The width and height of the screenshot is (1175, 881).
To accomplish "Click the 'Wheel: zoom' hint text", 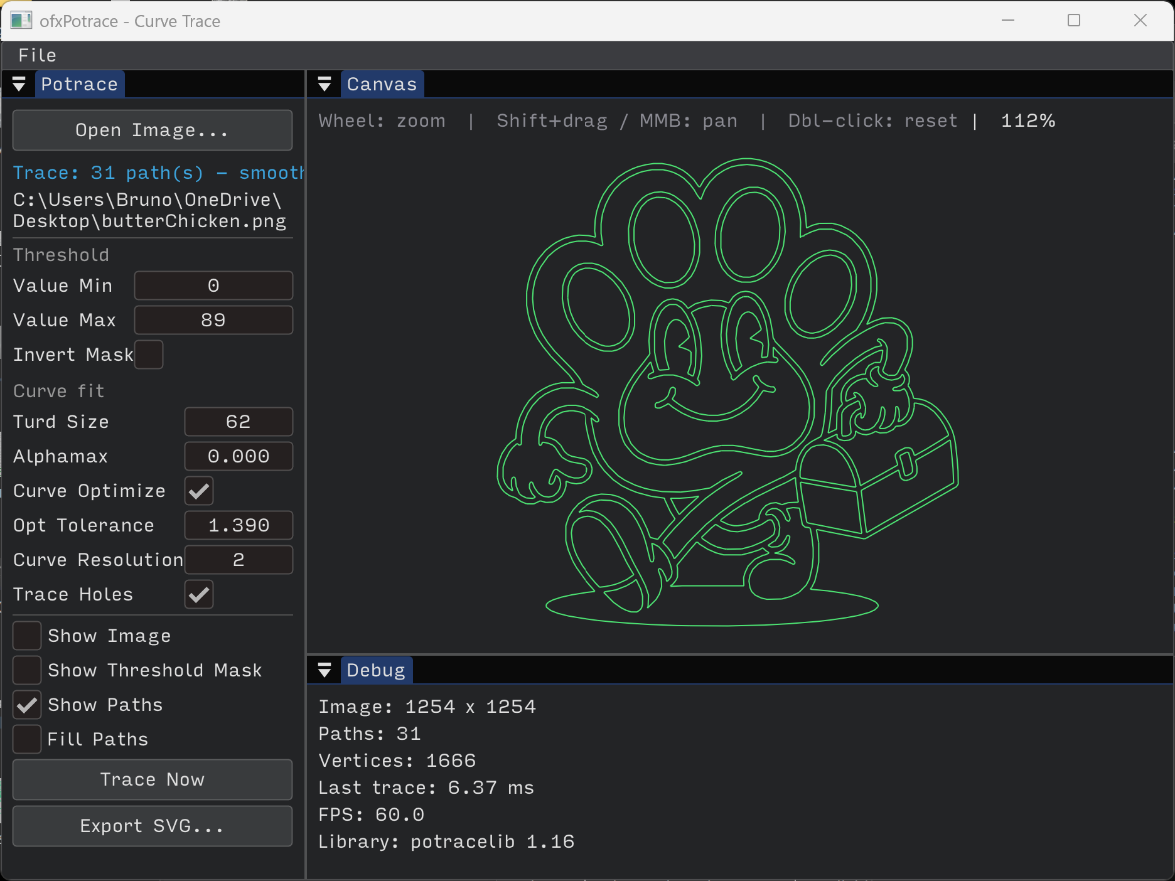I will click(x=382, y=120).
